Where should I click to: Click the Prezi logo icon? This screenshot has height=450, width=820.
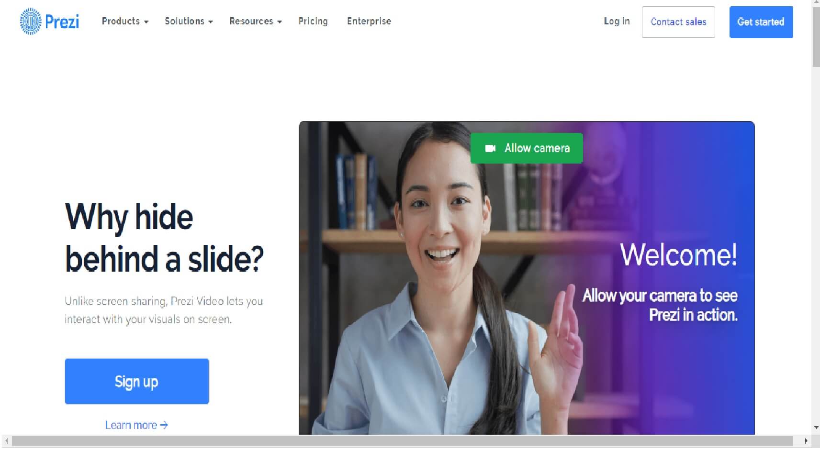point(30,21)
